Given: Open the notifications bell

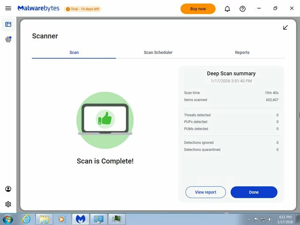Looking at the screenshot, I should [227, 9].
